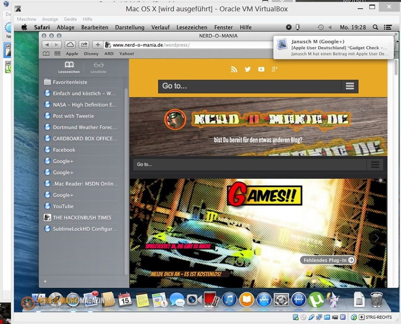Open the Twitter icon on the website header
The width and height of the screenshot is (401, 324).
[247, 69]
